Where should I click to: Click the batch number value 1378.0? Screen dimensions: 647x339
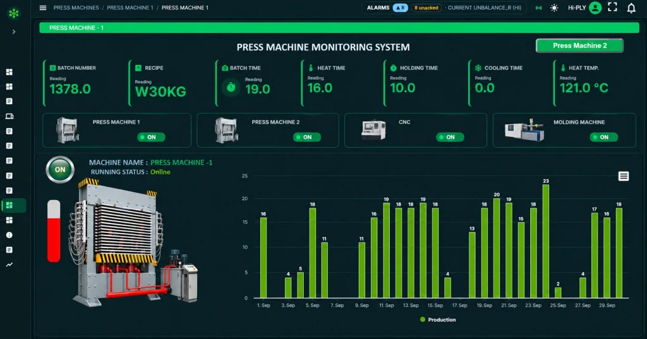pyautogui.click(x=70, y=89)
